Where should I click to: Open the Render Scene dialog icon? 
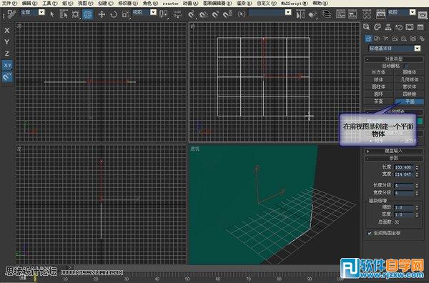(x=380, y=14)
